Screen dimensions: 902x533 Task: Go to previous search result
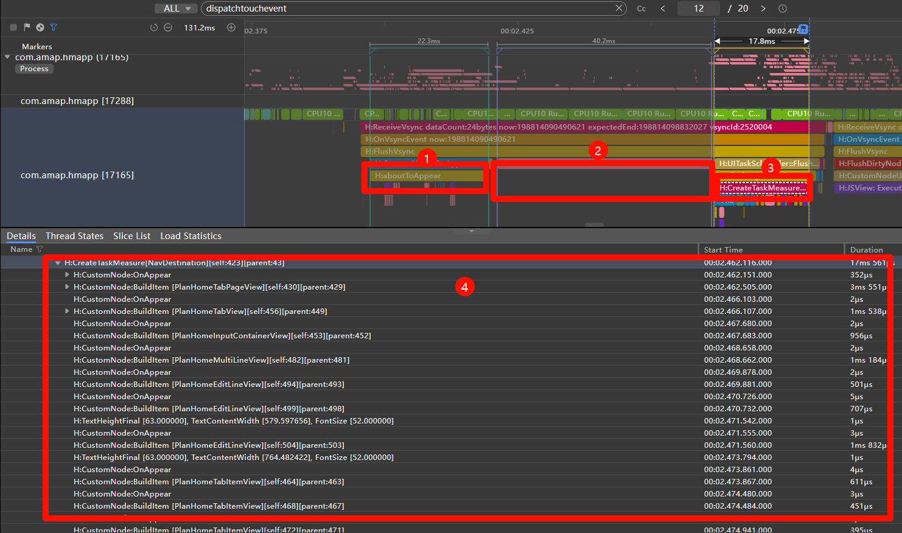click(663, 9)
